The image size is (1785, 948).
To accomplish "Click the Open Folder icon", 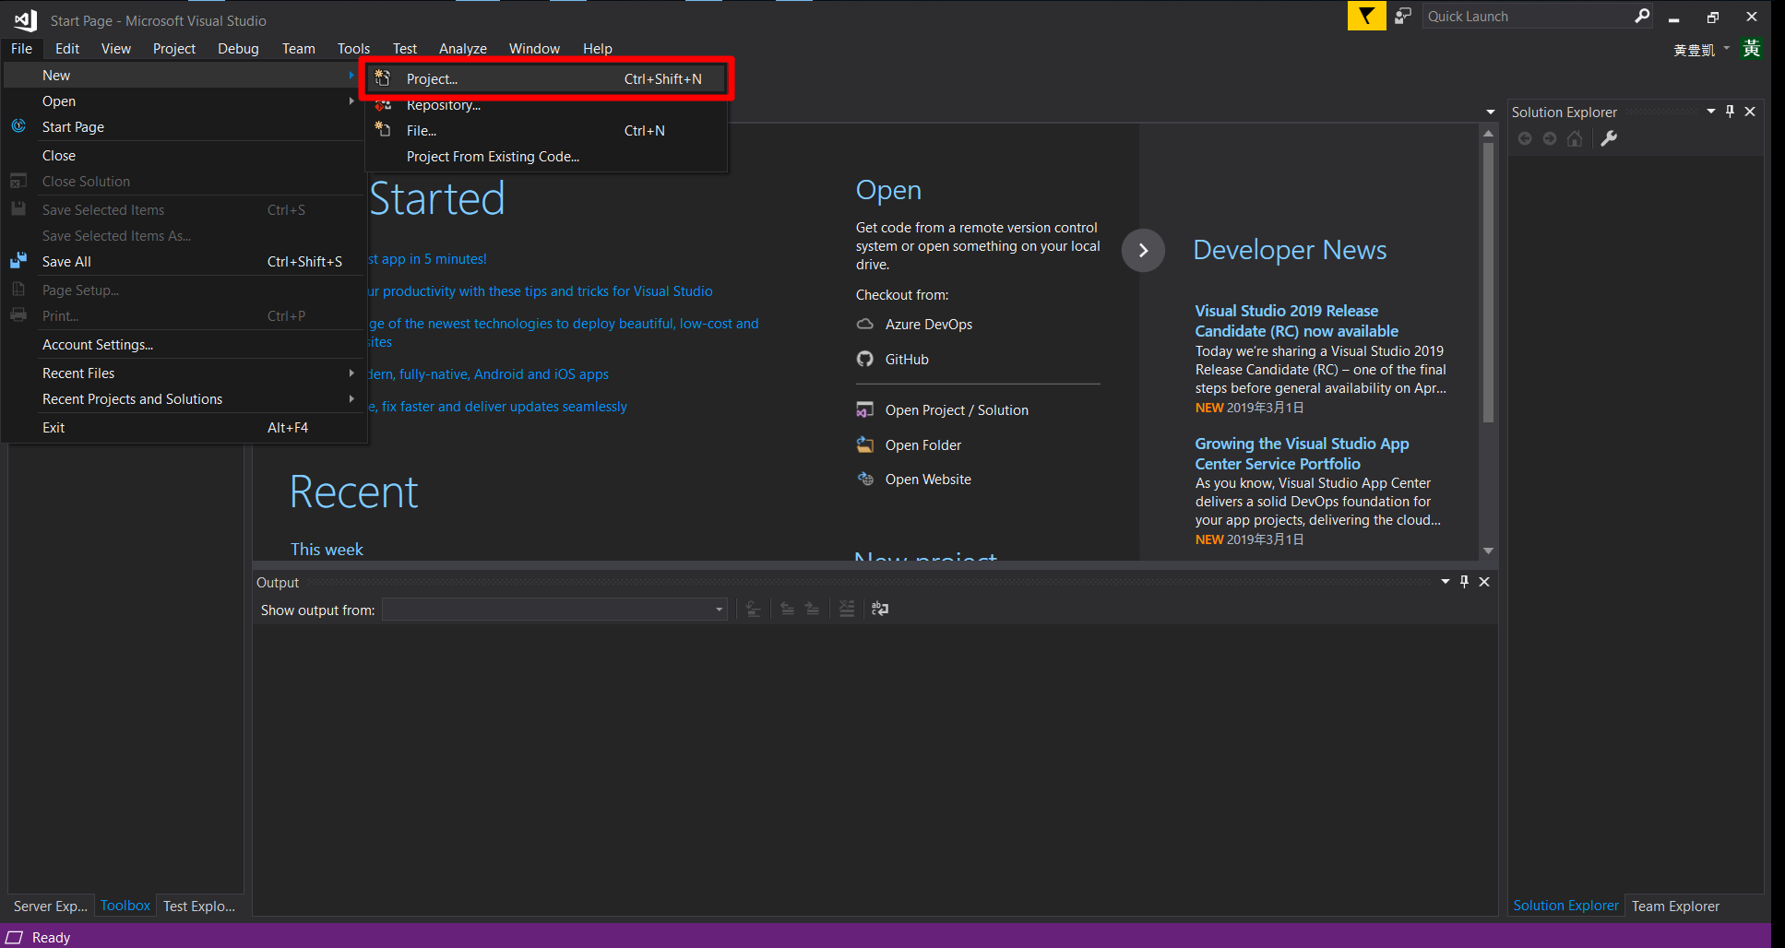I will pos(864,445).
